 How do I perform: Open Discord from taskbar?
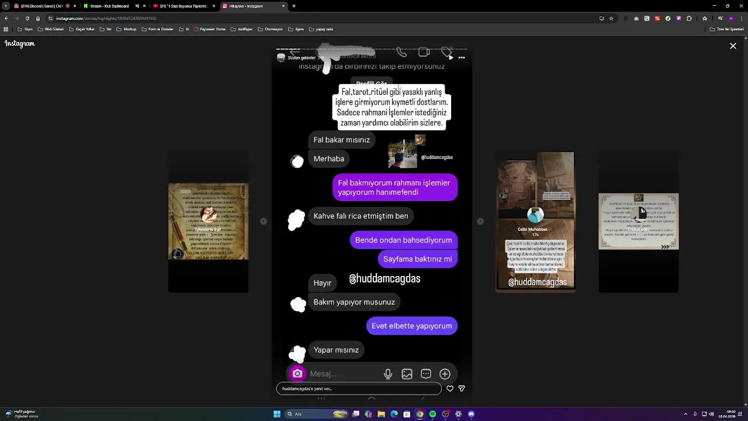pyautogui.click(x=471, y=414)
